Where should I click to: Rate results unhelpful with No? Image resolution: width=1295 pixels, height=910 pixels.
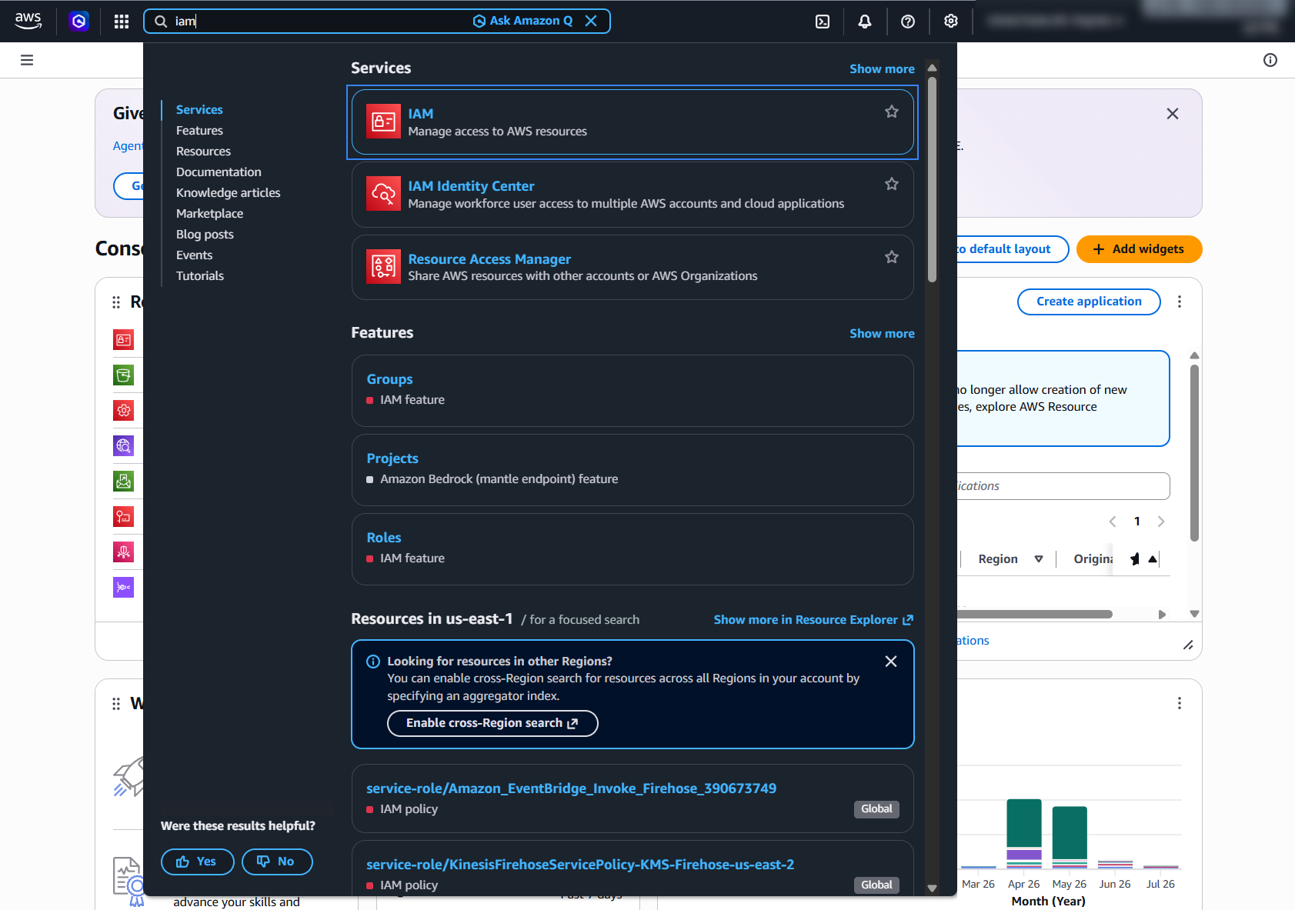point(277,862)
